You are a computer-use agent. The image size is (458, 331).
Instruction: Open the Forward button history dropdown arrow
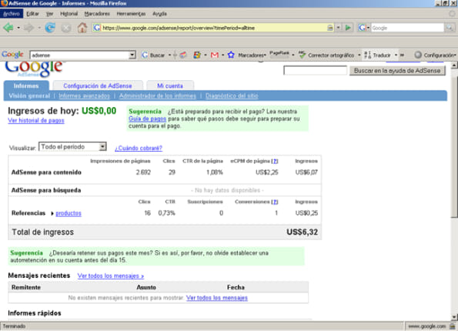click(x=38, y=28)
